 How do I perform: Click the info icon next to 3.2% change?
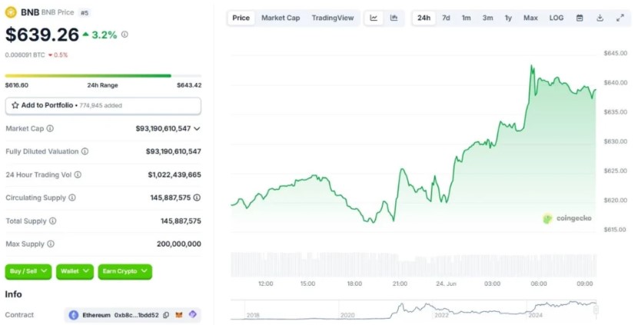[125, 35]
